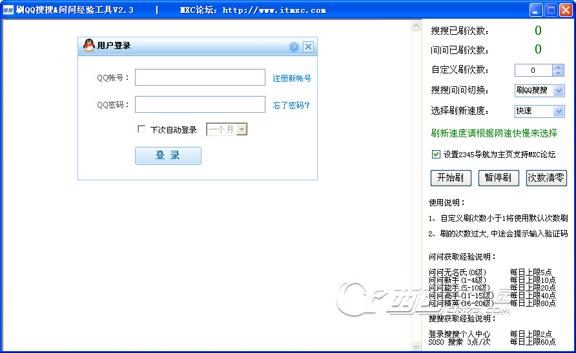This screenshot has width=576, height=353.
Task: Enable the 下次自动登录 checkbox
Action: 141,129
